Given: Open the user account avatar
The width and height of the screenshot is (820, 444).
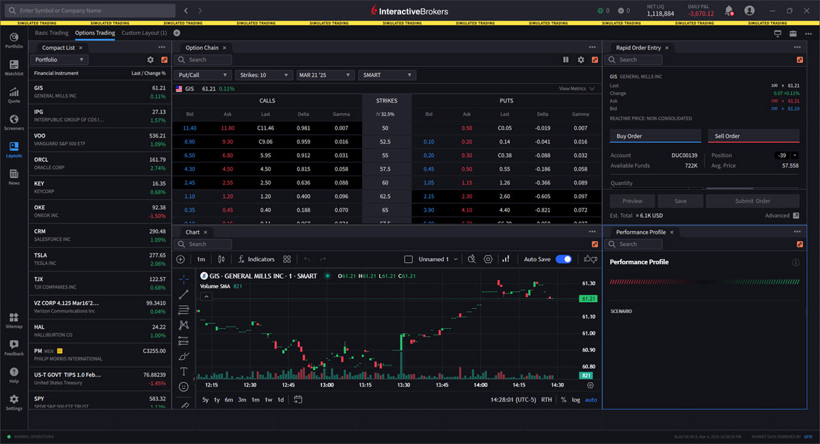Looking at the screenshot, I should [x=750, y=11].
